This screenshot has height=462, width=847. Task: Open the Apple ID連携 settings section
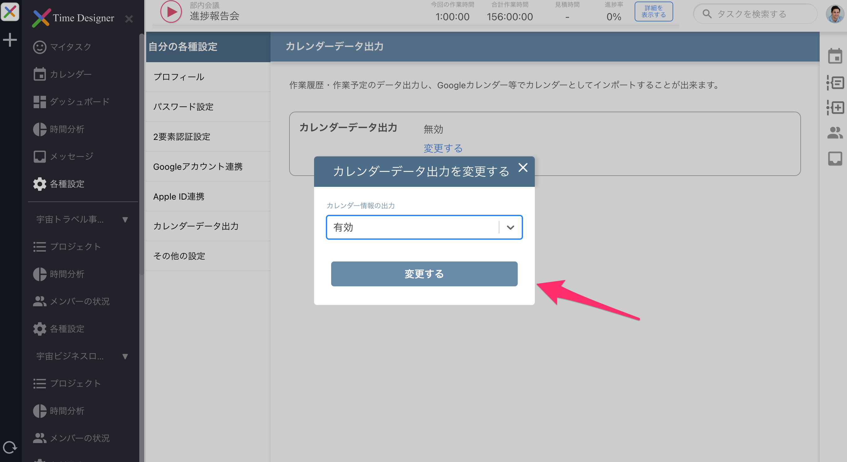(179, 196)
